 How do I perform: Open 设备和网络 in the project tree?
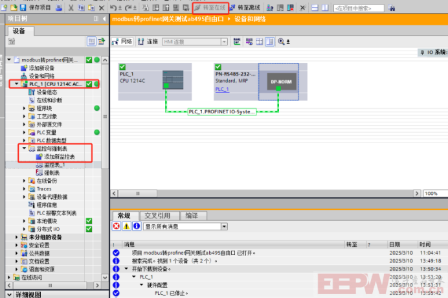tap(41, 76)
